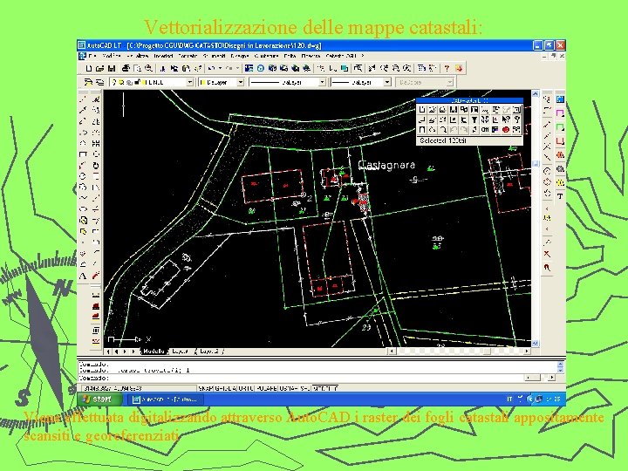
Task: Open the File menu
Action: click(x=92, y=56)
